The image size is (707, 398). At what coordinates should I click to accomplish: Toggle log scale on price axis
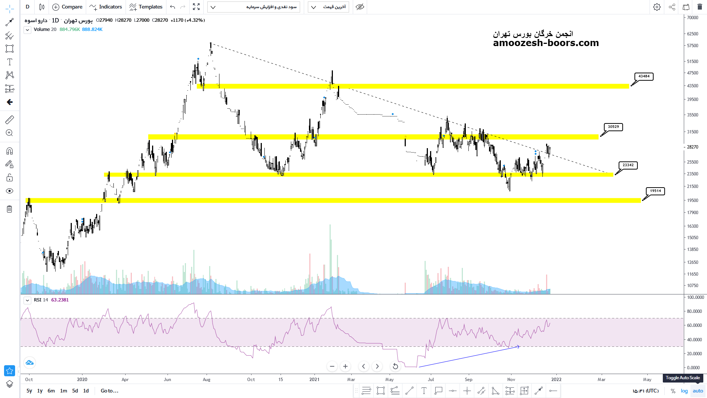coord(684,391)
